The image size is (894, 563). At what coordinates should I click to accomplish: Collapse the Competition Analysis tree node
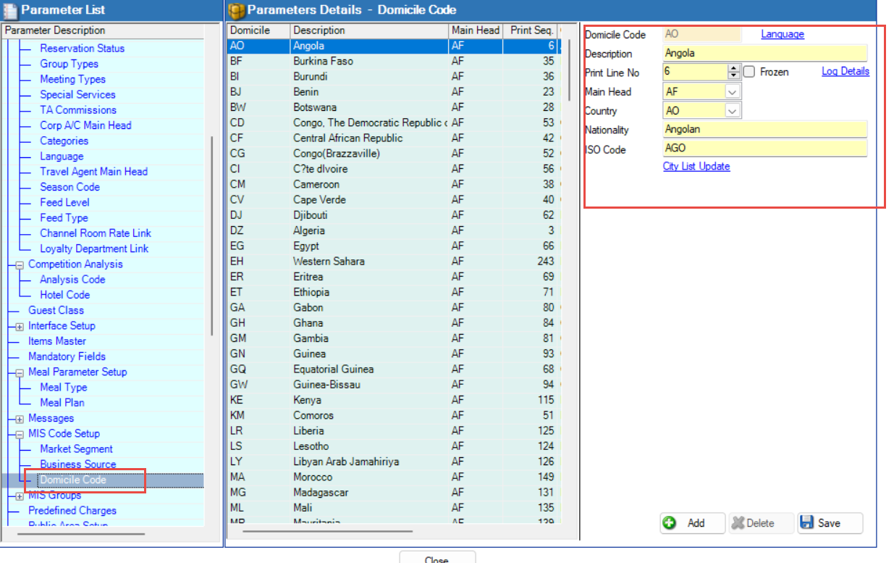(x=20, y=265)
